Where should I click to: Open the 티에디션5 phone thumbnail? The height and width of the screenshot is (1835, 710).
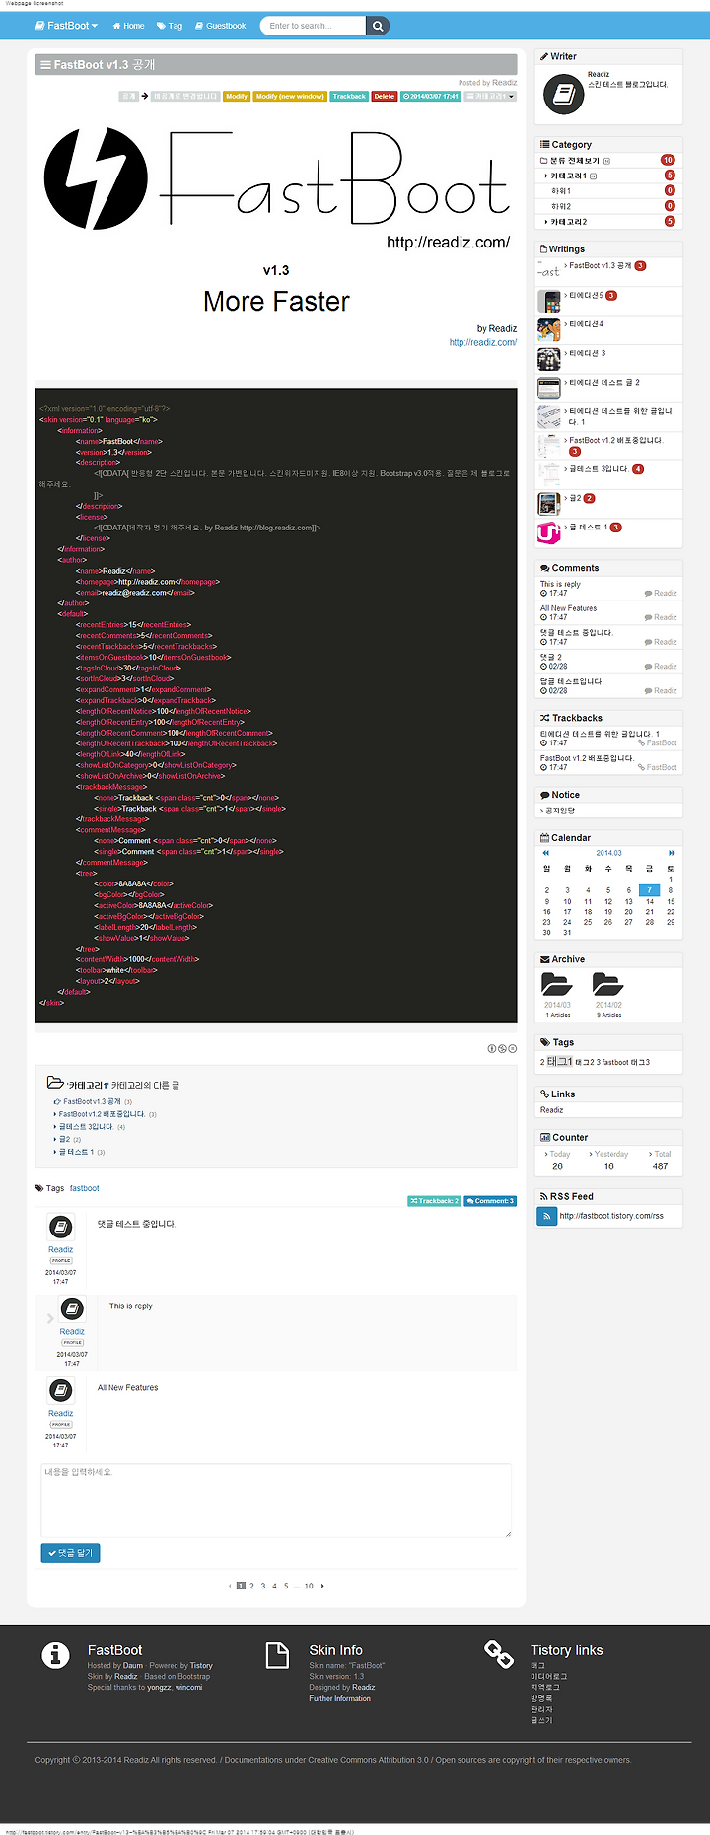[549, 302]
